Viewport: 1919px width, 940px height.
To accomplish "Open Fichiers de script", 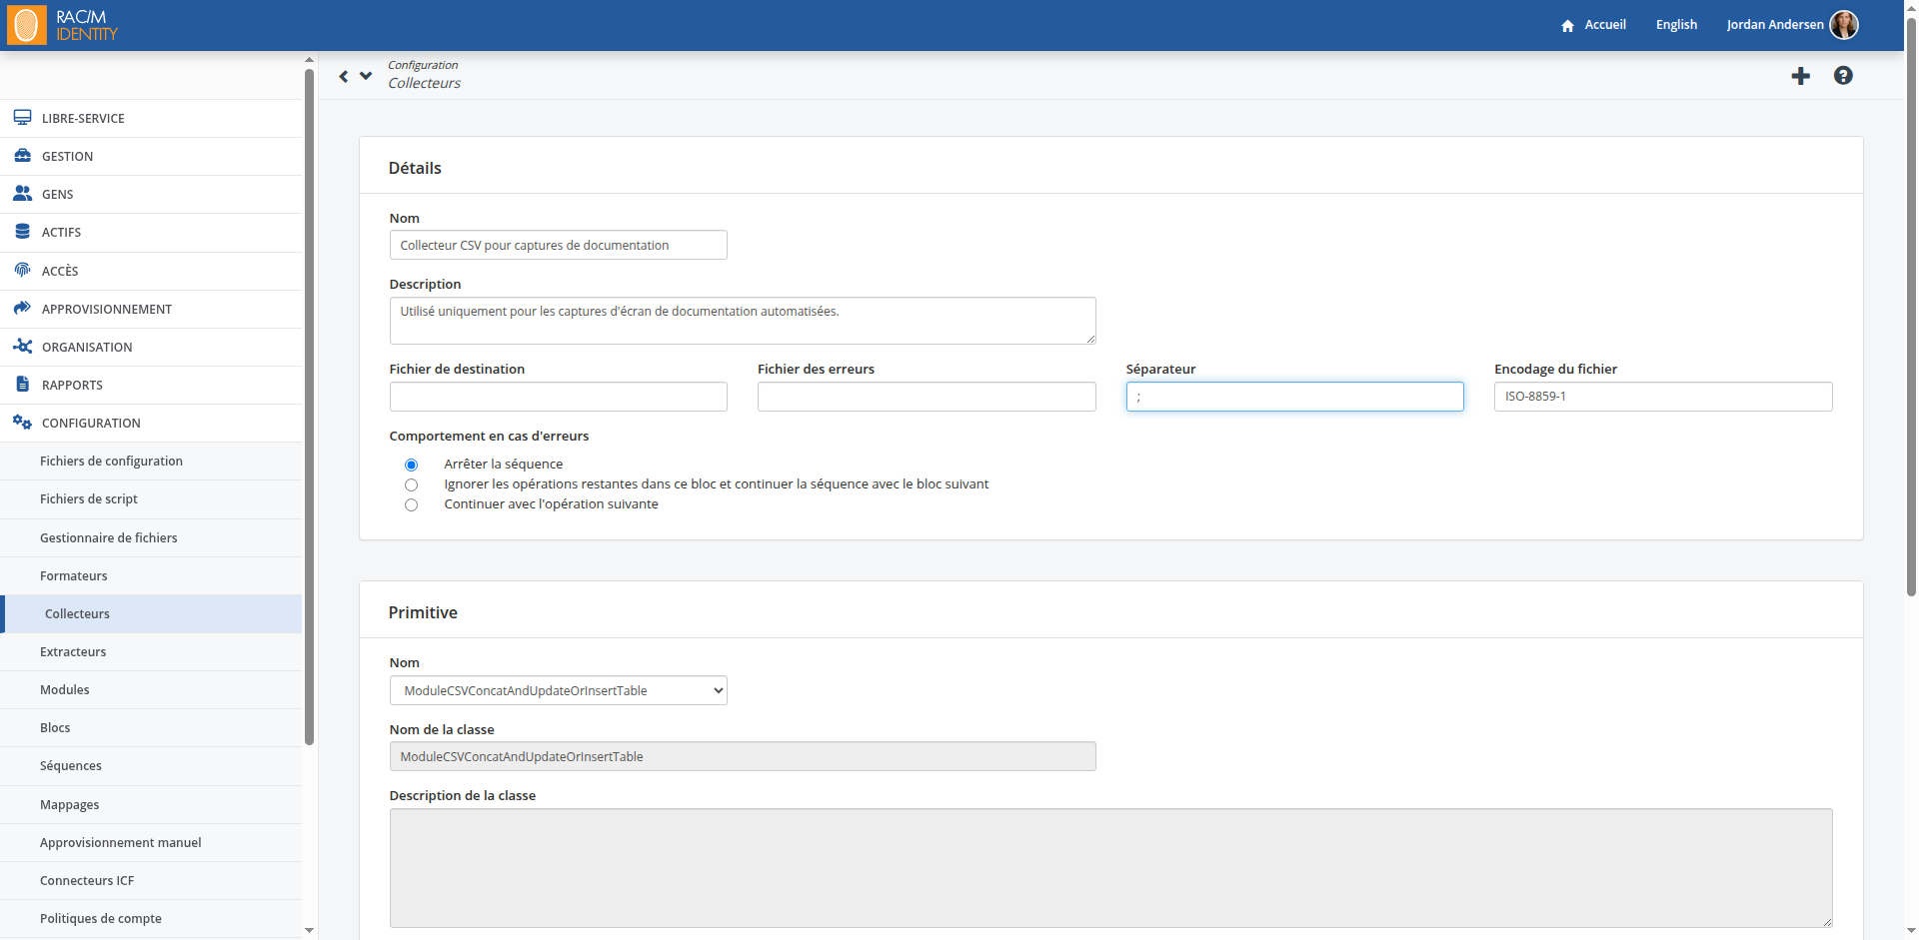I will click(x=151, y=498).
